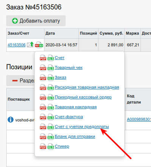This screenshot has width=151, height=167.
Task: Click the Дата column header
Action: point(61,33)
